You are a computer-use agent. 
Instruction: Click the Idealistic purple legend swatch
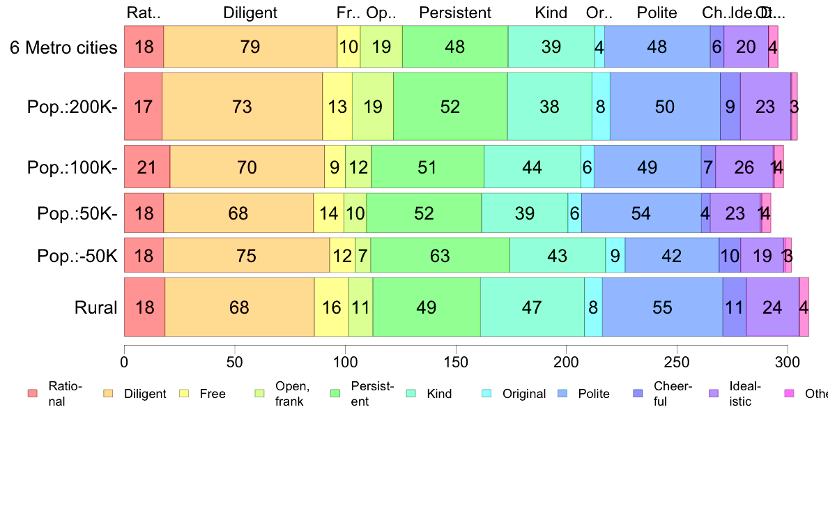click(x=714, y=393)
